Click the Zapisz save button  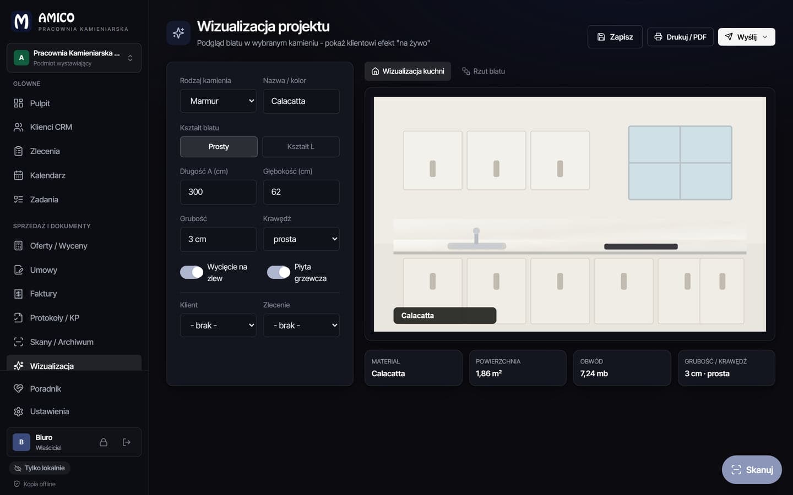click(615, 37)
